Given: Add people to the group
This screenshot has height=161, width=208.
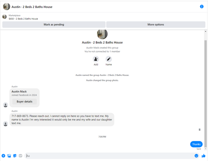Looking at the screenshot, I should [96, 59].
